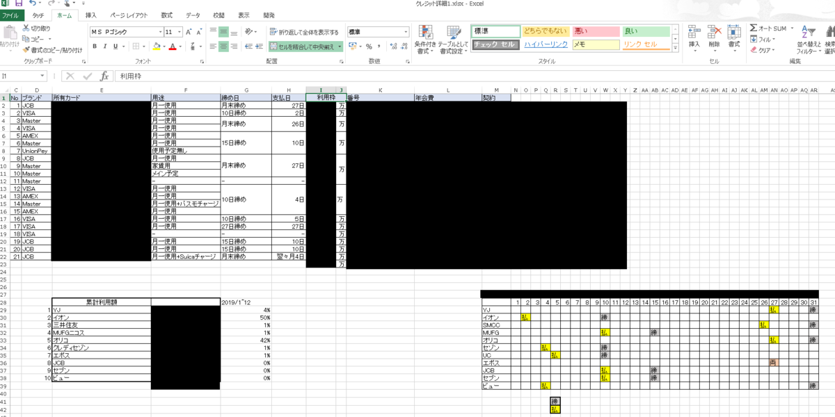
Task: Switch to the Page Layout (ページレイアウト) tab
Action: (128, 15)
